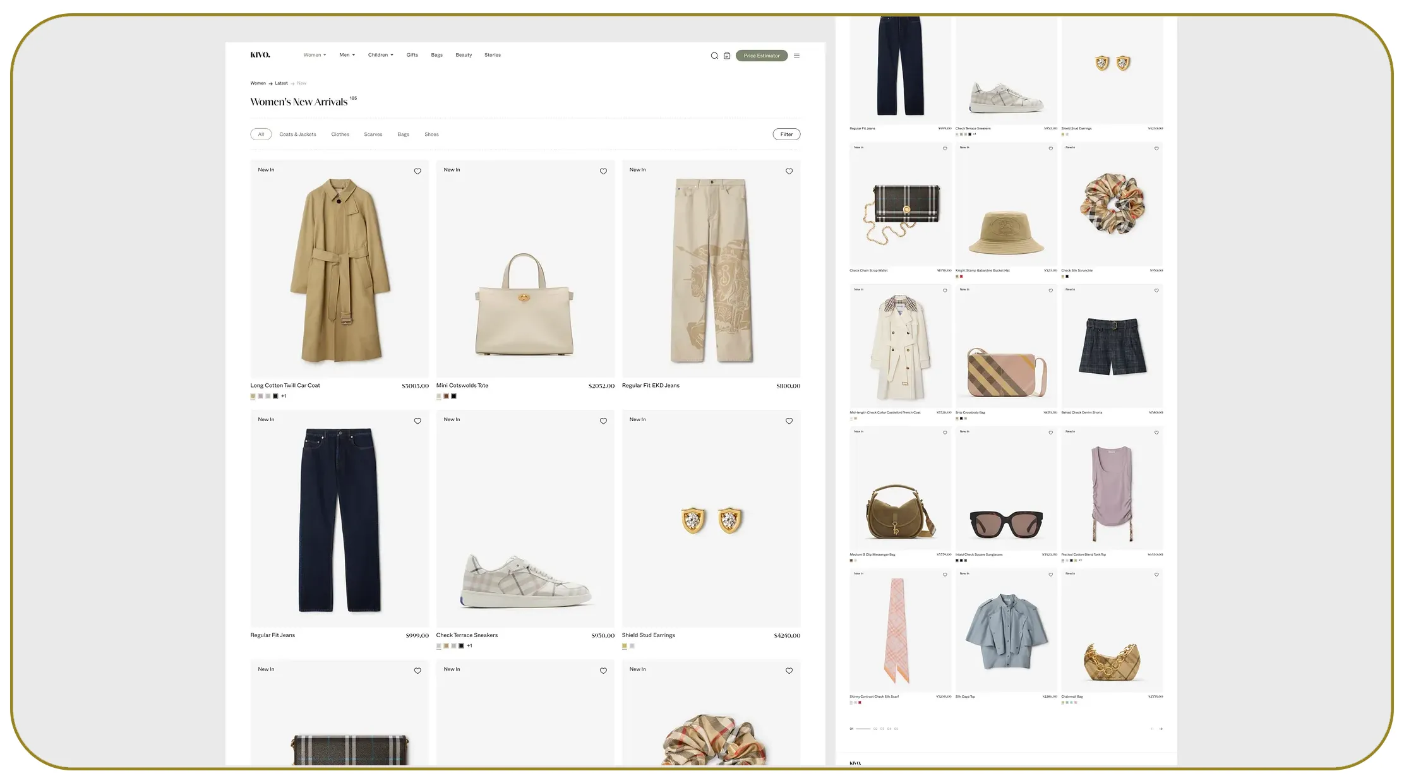
Task: Pick the black swatch for Mini Cotswolds Tote
Action: (x=453, y=396)
